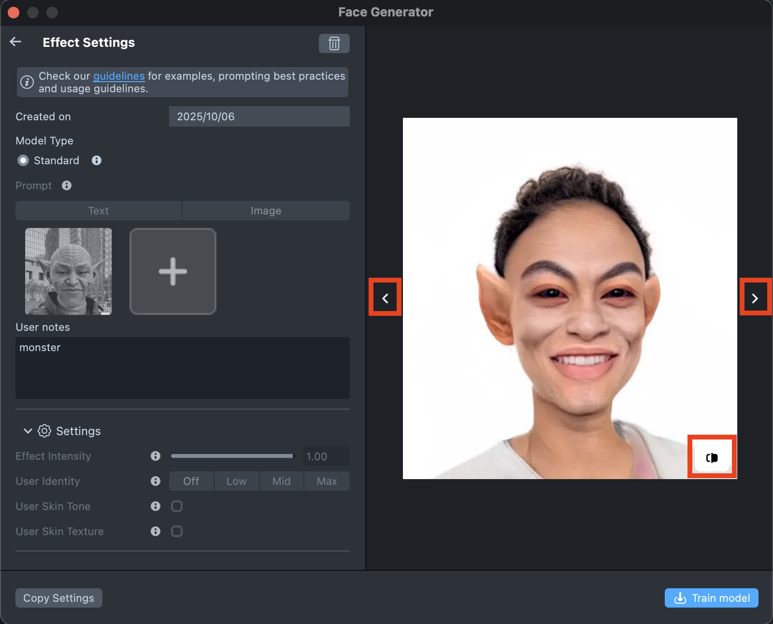Open the Prompt info tooltip icon
Screen dimensions: 773x624
67,185
